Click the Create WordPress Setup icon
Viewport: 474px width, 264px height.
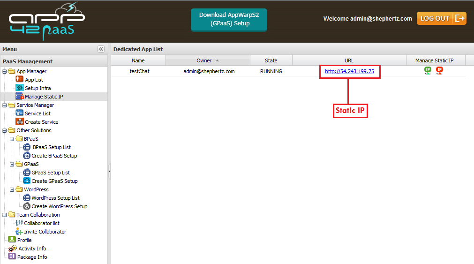[27, 206]
